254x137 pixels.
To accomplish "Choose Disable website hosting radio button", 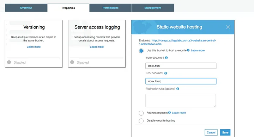I will point(141,121).
